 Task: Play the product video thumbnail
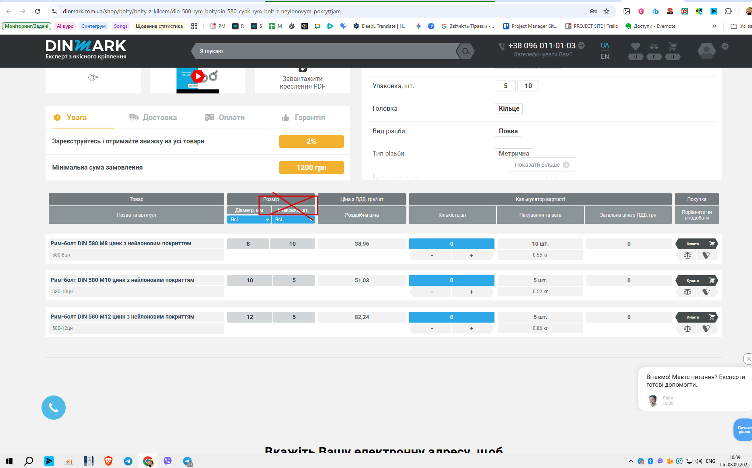click(x=198, y=76)
